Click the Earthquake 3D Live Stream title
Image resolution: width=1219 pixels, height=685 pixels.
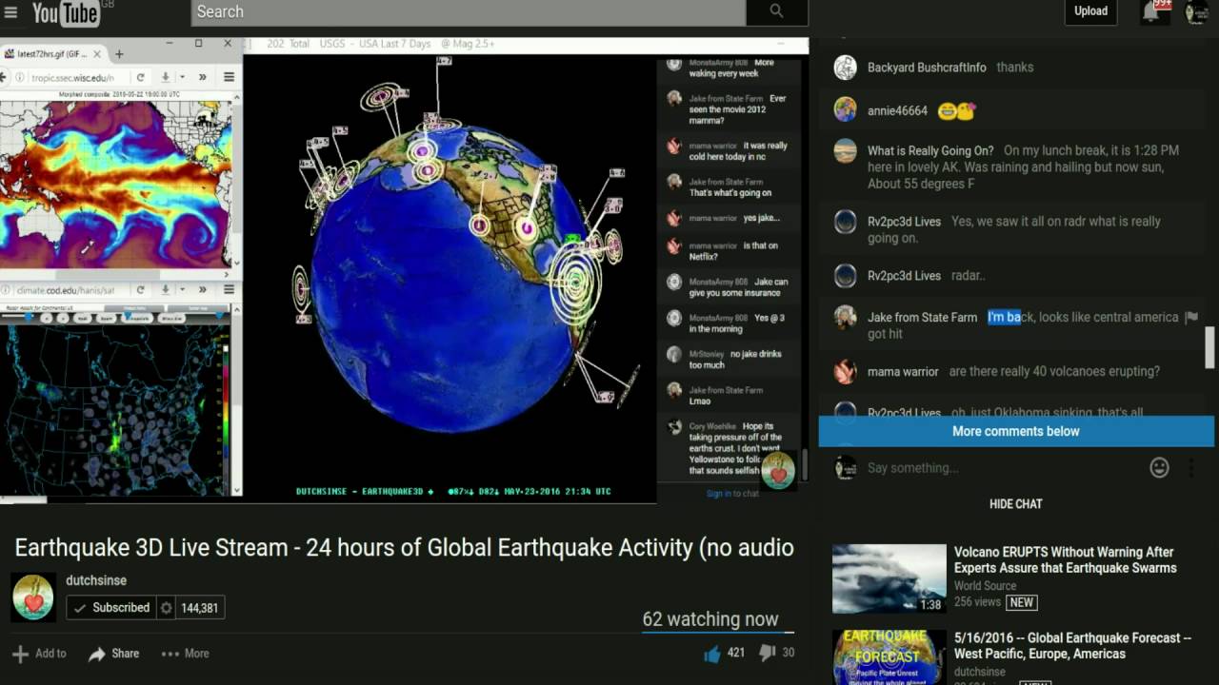click(404, 547)
